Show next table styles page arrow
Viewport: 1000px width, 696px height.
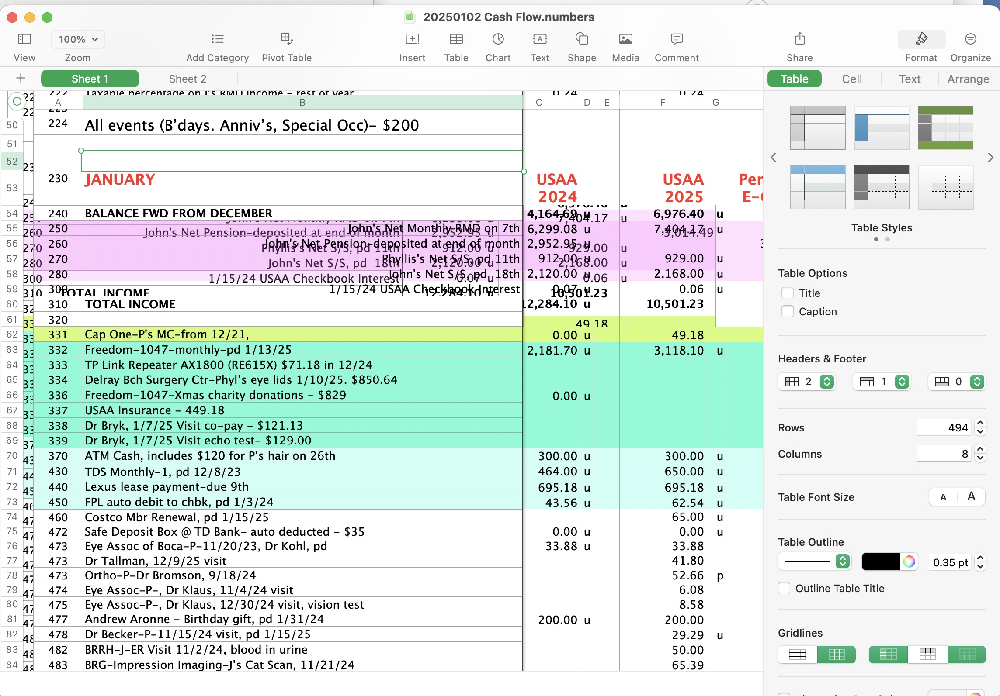pyautogui.click(x=990, y=157)
